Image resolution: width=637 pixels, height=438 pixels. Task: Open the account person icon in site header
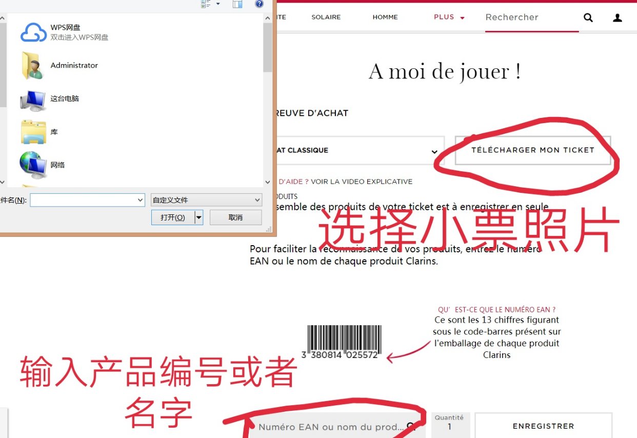click(x=618, y=17)
